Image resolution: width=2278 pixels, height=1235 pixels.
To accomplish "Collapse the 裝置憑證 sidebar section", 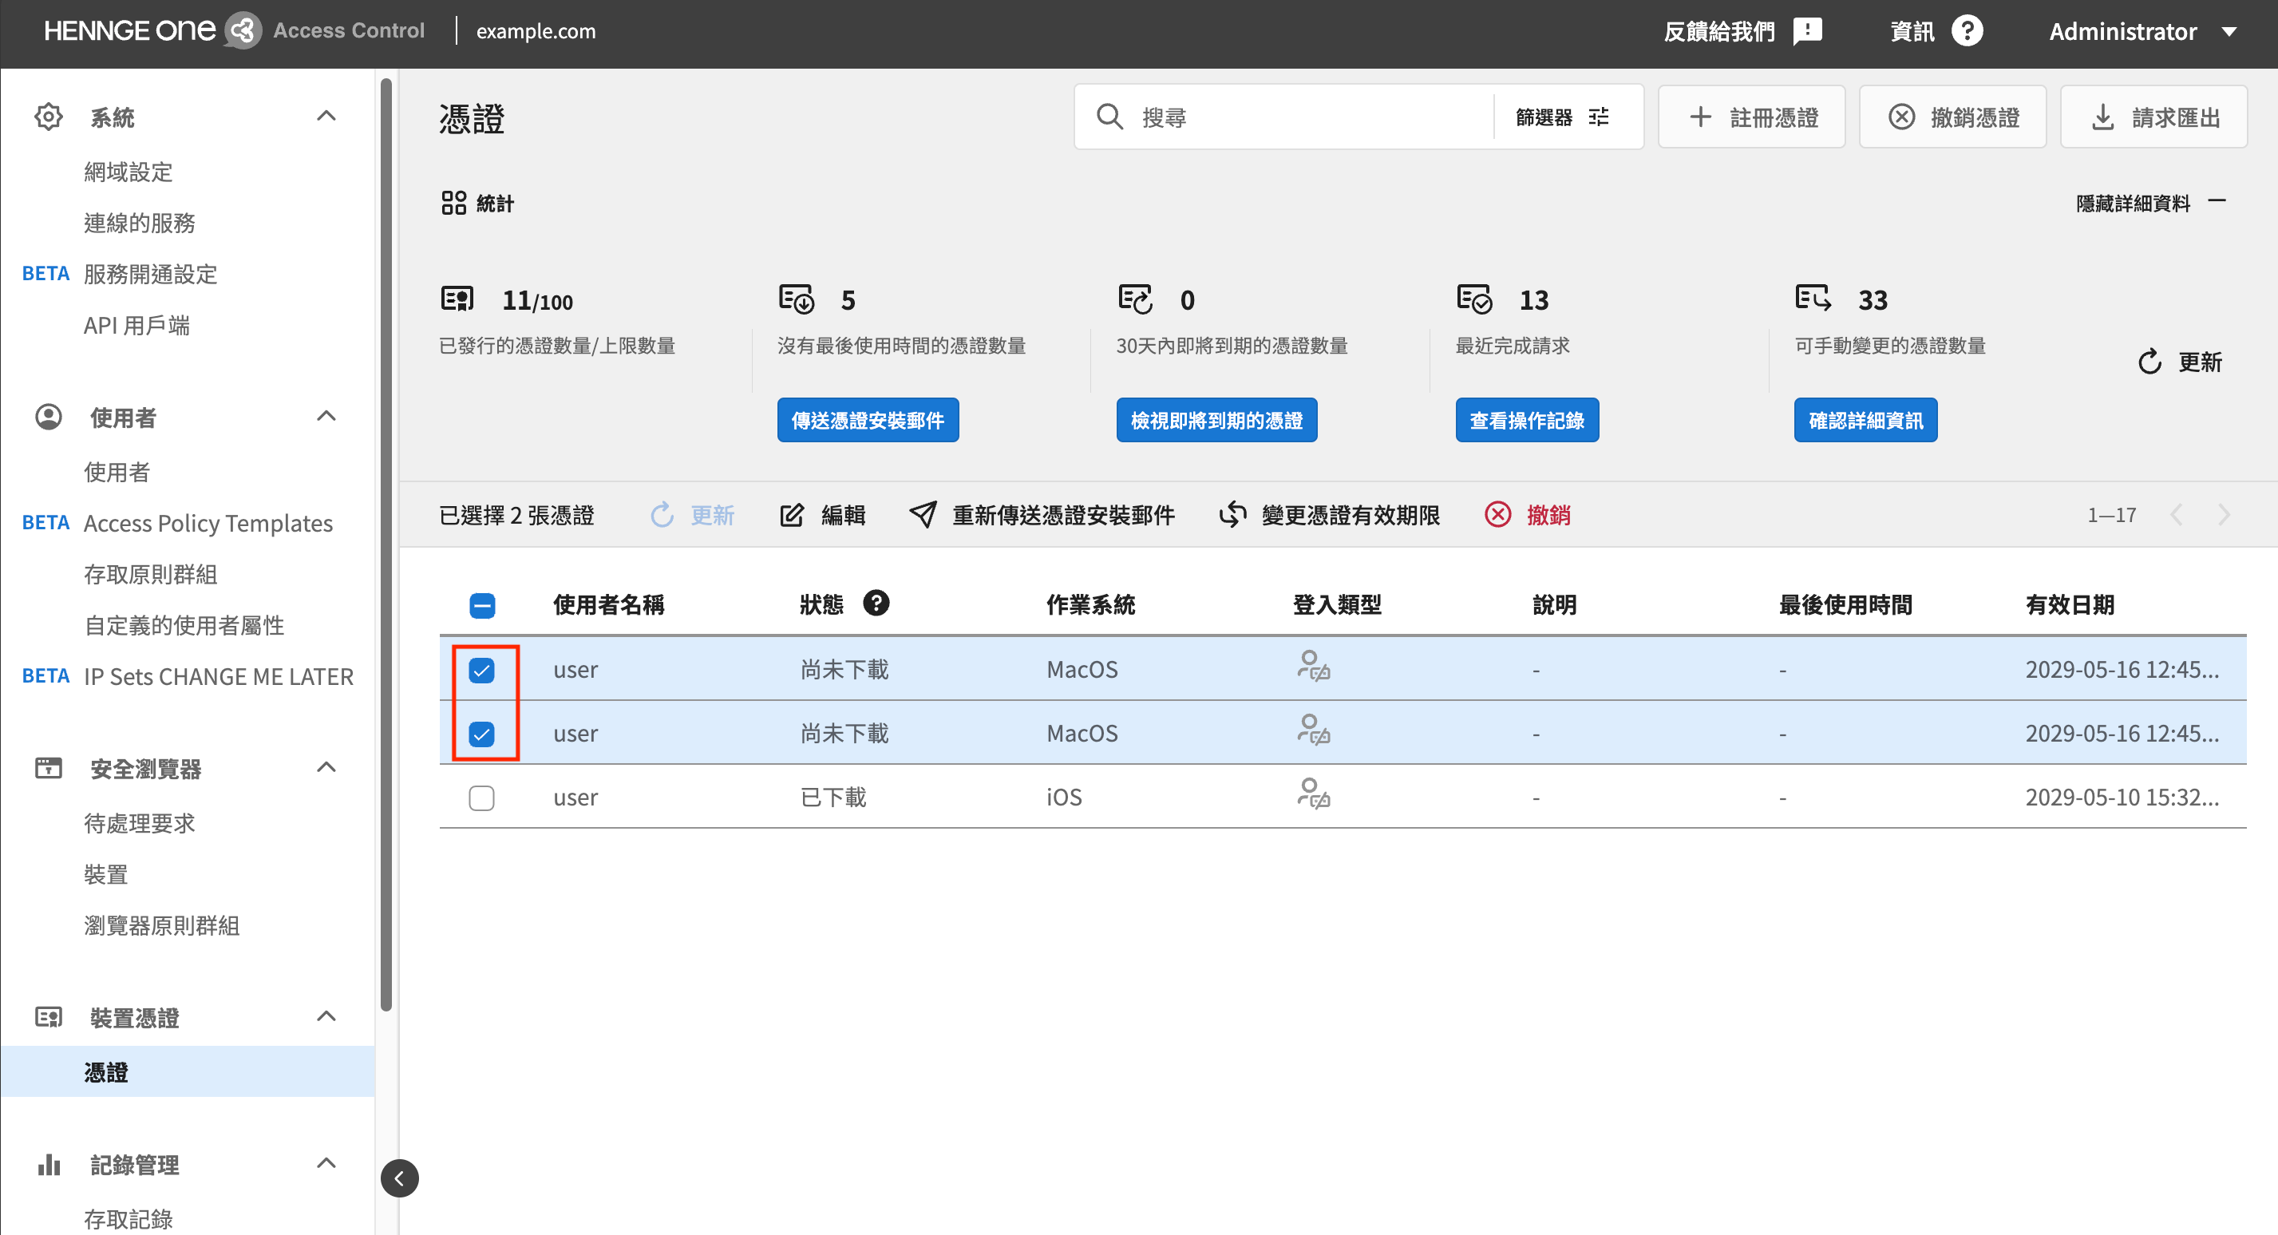I will 326,1016.
